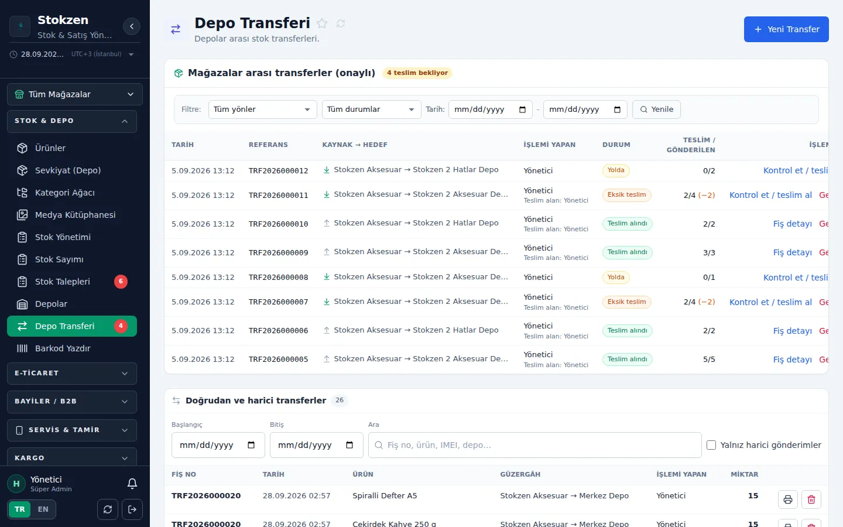Go to Stok Sayımı
The image size is (843, 527).
(x=72, y=259)
